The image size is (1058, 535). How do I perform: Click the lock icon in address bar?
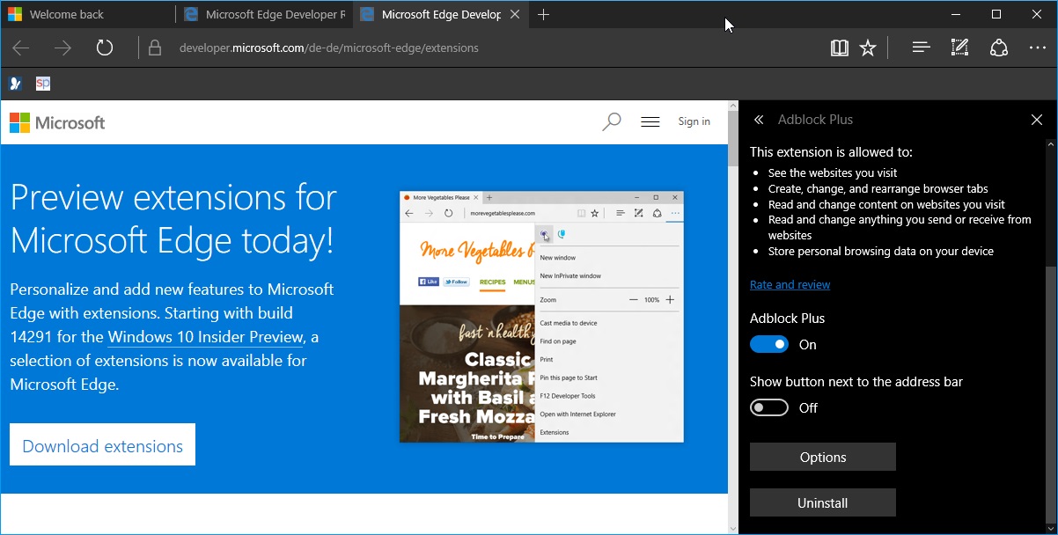pos(155,48)
